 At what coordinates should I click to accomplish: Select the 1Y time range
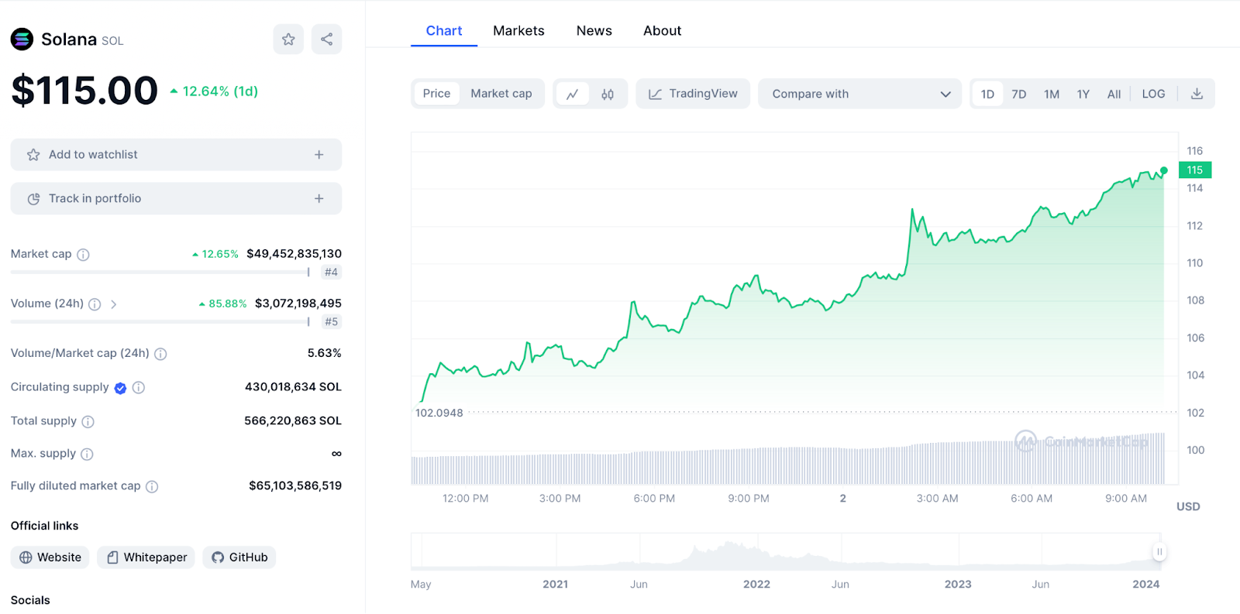[x=1083, y=94]
